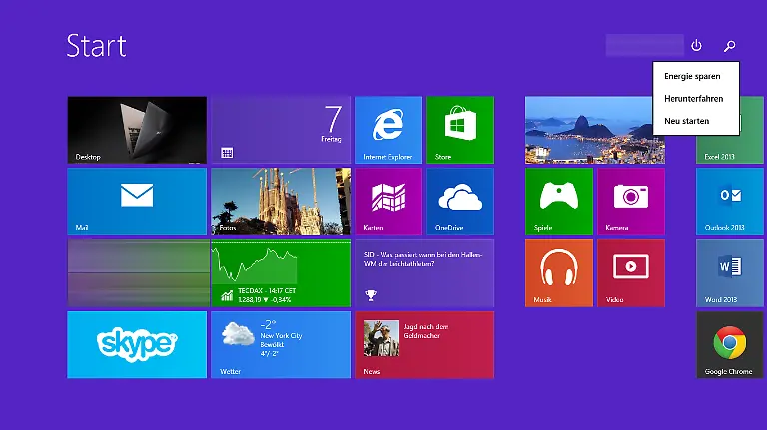Open the Desktop tile
The width and height of the screenshot is (767, 430).
[x=137, y=130]
